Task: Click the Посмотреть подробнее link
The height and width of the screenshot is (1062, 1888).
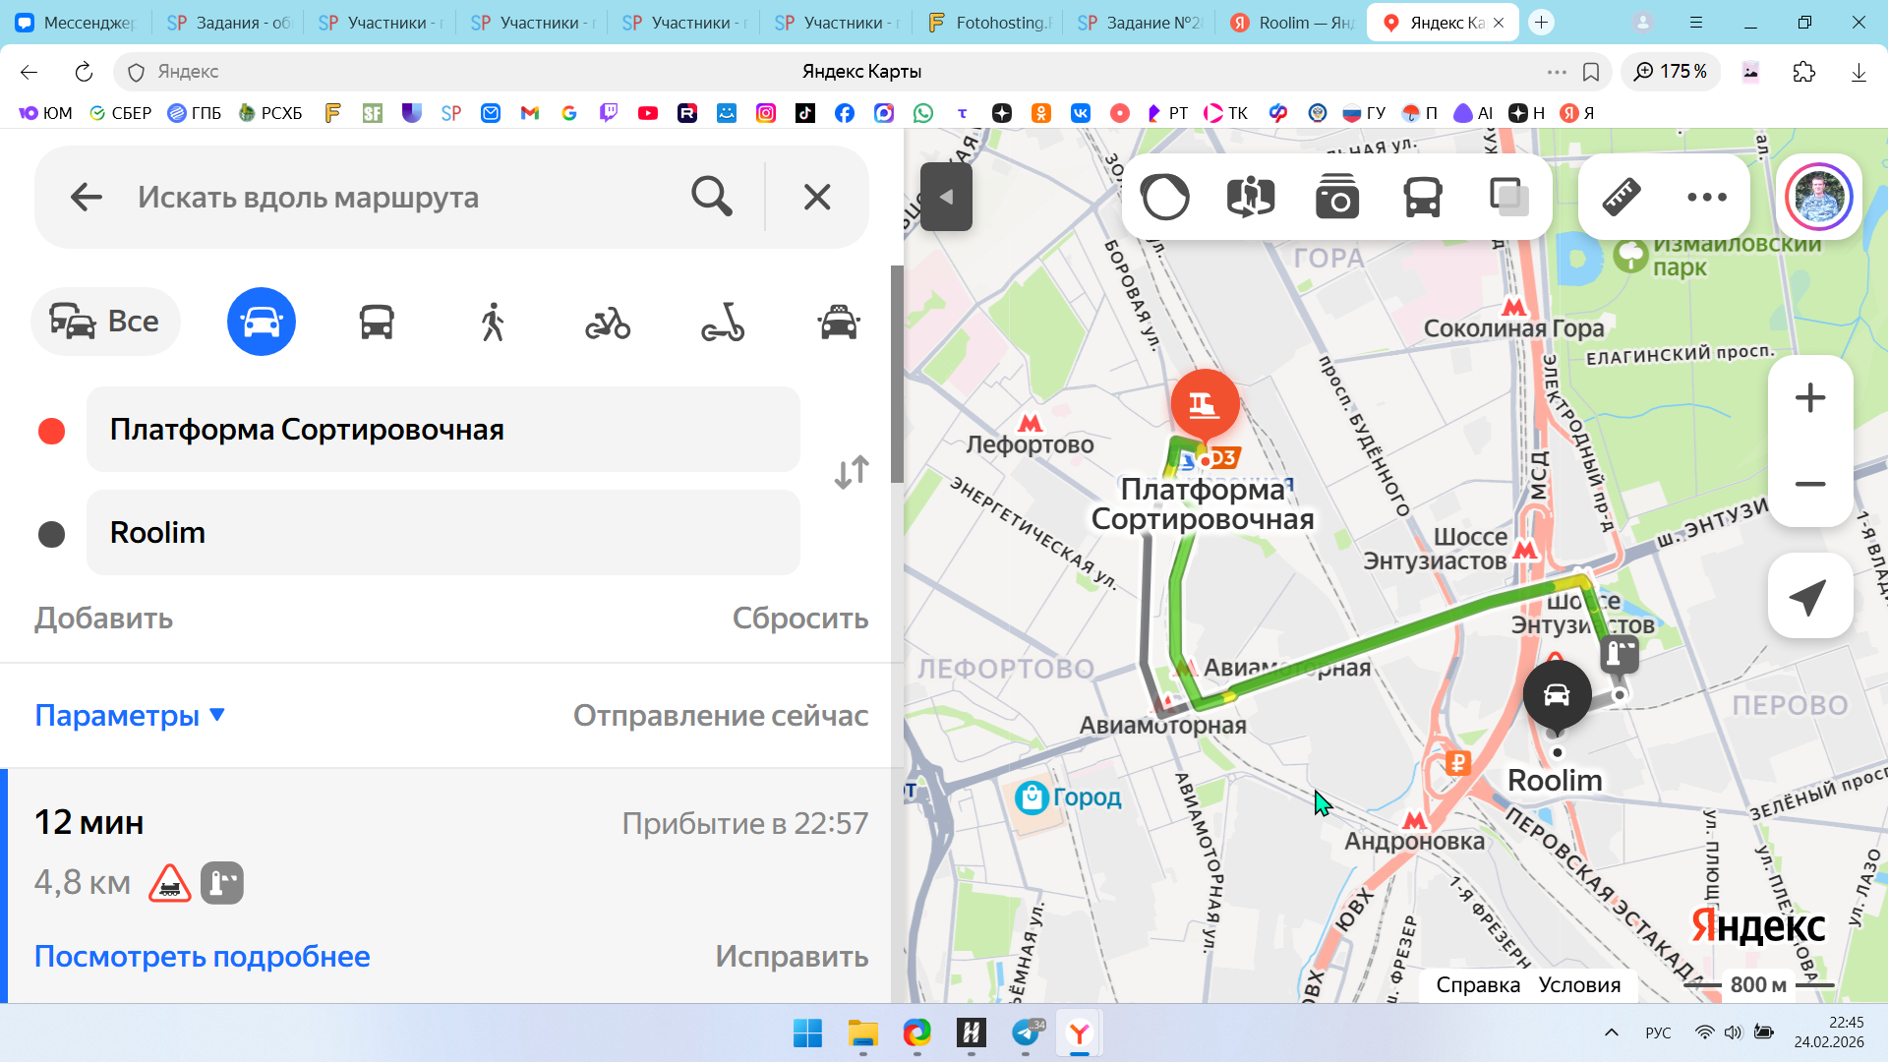Action: coord(202,956)
